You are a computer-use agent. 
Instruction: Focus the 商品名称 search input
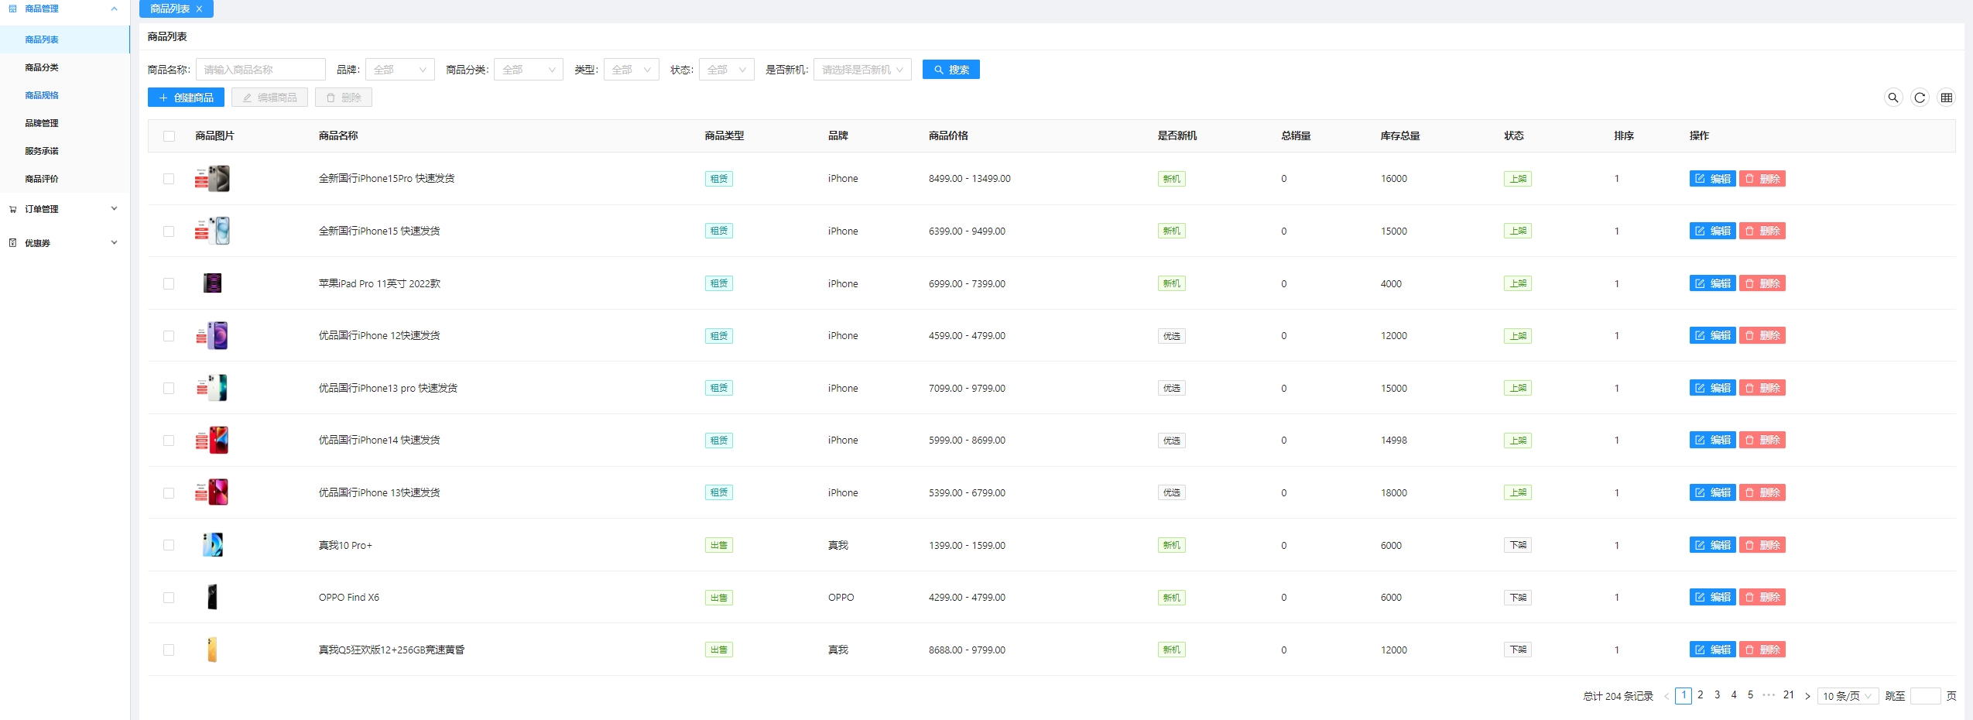tap(260, 70)
